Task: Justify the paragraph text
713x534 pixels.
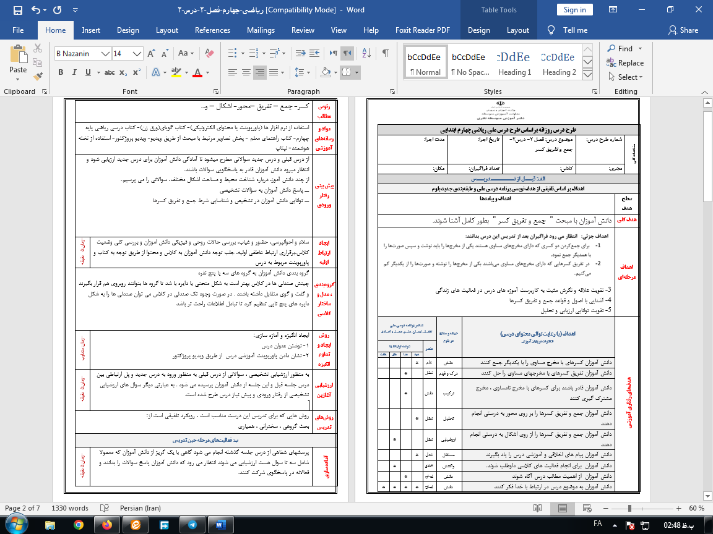Action: tap(274, 72)
